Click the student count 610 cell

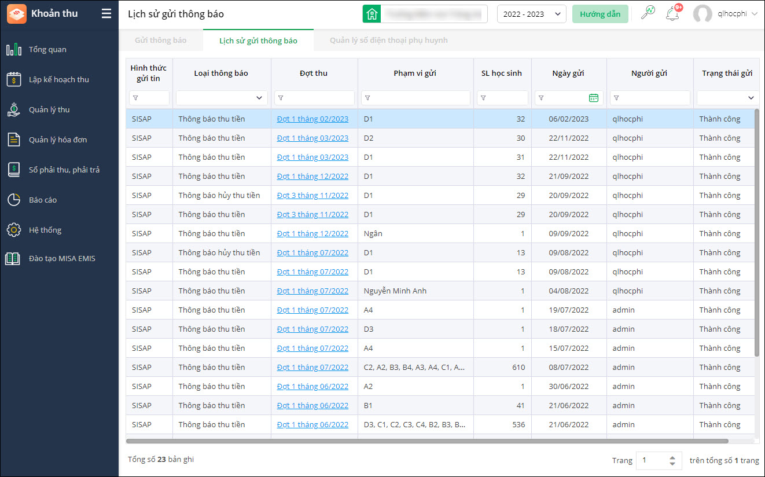pyautogui.click(x=502, y=367)
